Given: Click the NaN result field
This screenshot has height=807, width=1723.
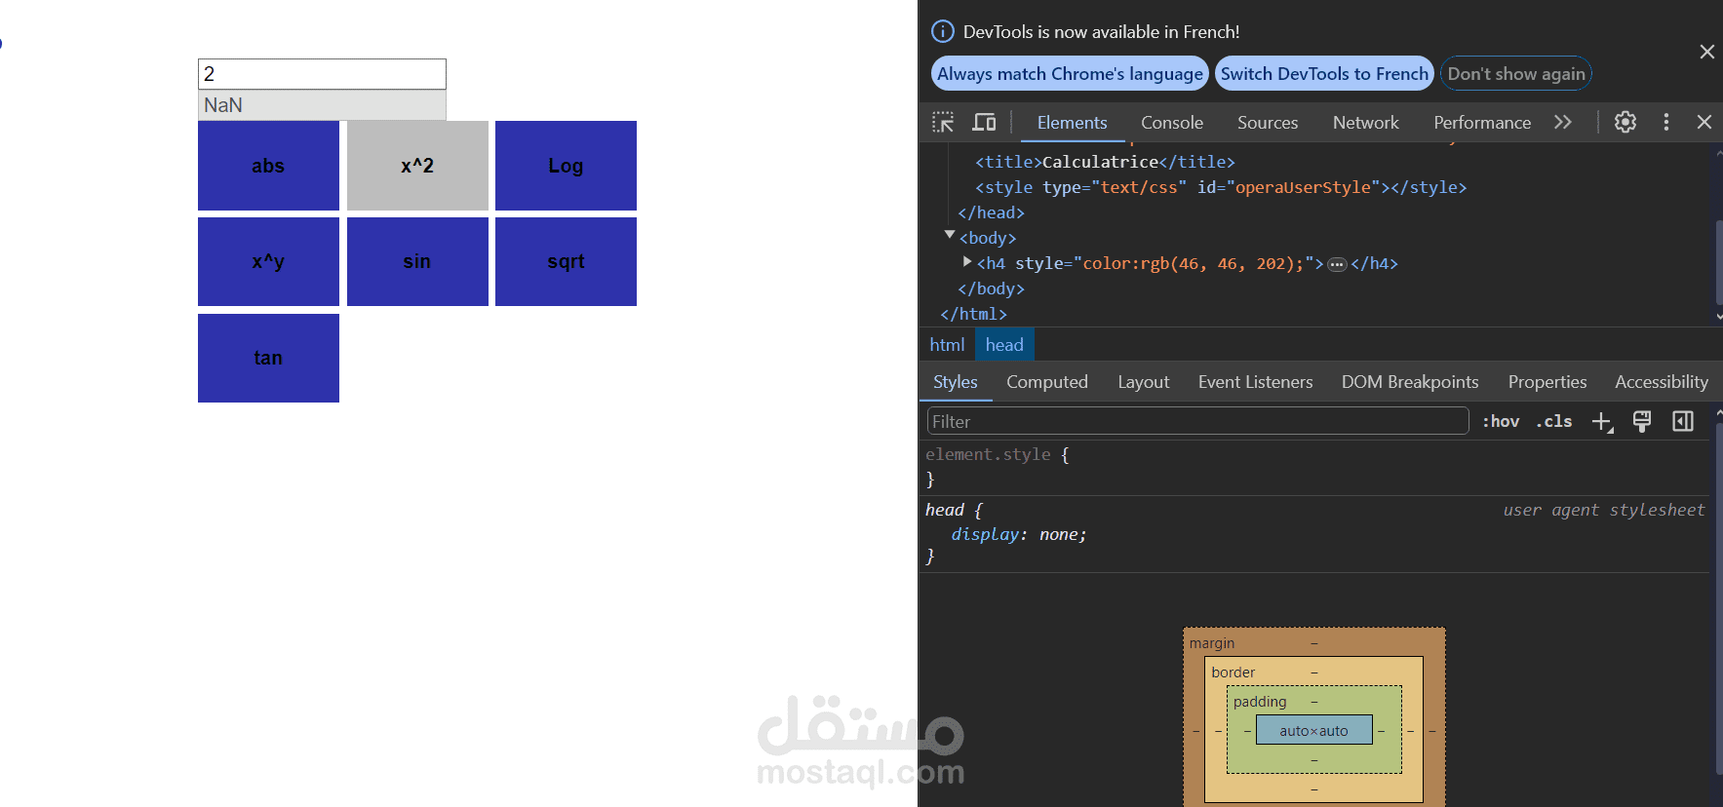Looking at the screenshot, I should [322, 105].
